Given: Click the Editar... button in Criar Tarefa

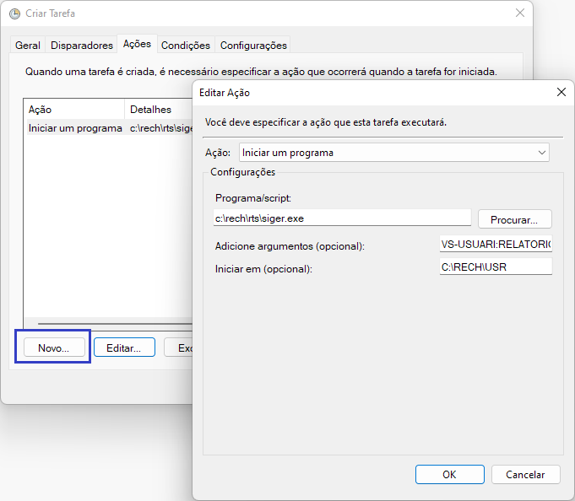Looking at the screenshot, I should [124, 347].
